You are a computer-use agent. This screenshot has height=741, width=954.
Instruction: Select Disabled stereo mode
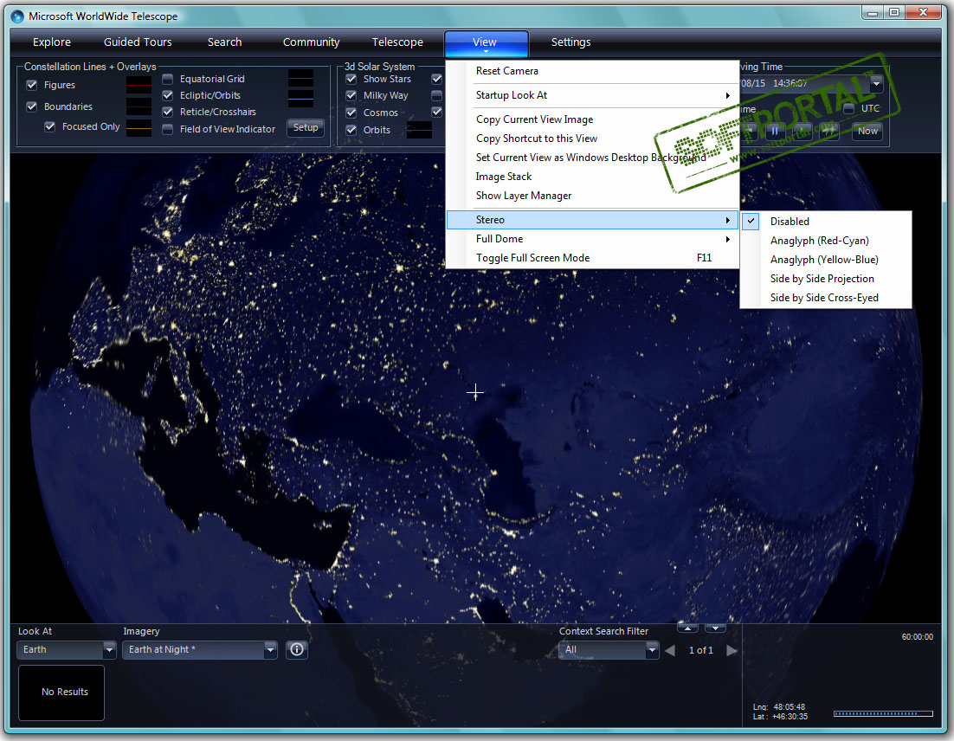[x=826, y=222]
